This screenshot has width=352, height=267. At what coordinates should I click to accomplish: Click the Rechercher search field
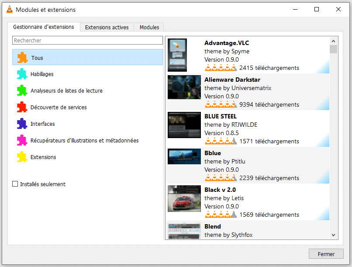(87, 41)
